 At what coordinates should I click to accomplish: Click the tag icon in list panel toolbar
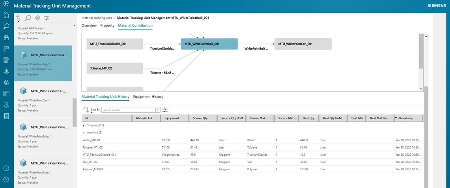click(37, 18)
